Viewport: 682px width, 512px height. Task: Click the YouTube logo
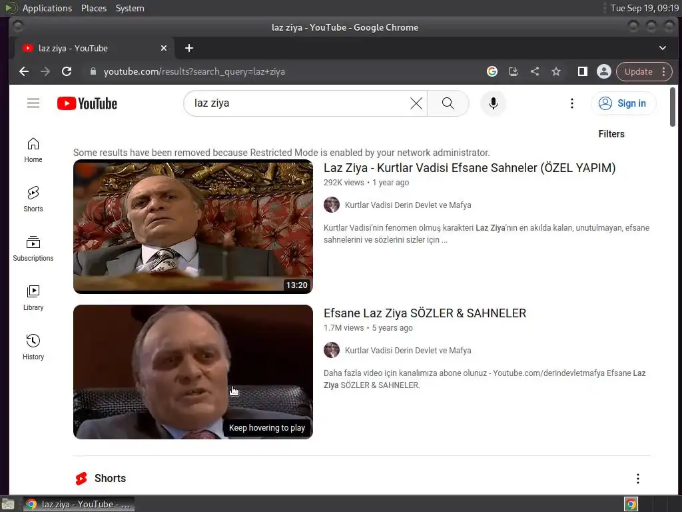point(87,103)
